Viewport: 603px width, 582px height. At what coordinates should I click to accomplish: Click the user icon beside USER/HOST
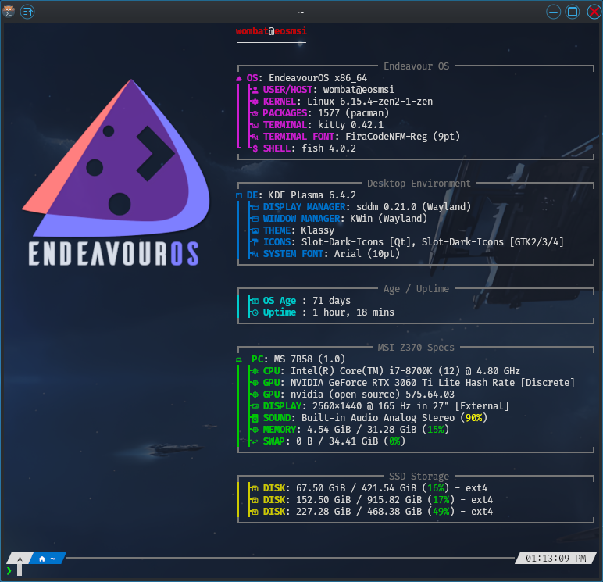click(x=255, y=90)
